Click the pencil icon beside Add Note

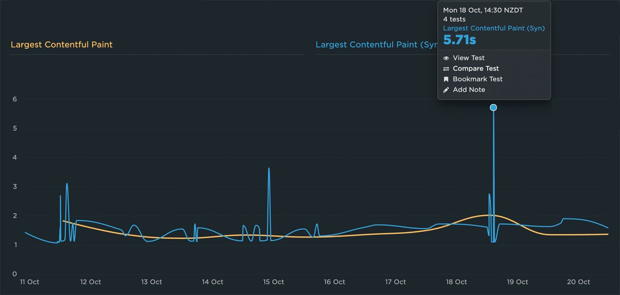pos(446,90)
